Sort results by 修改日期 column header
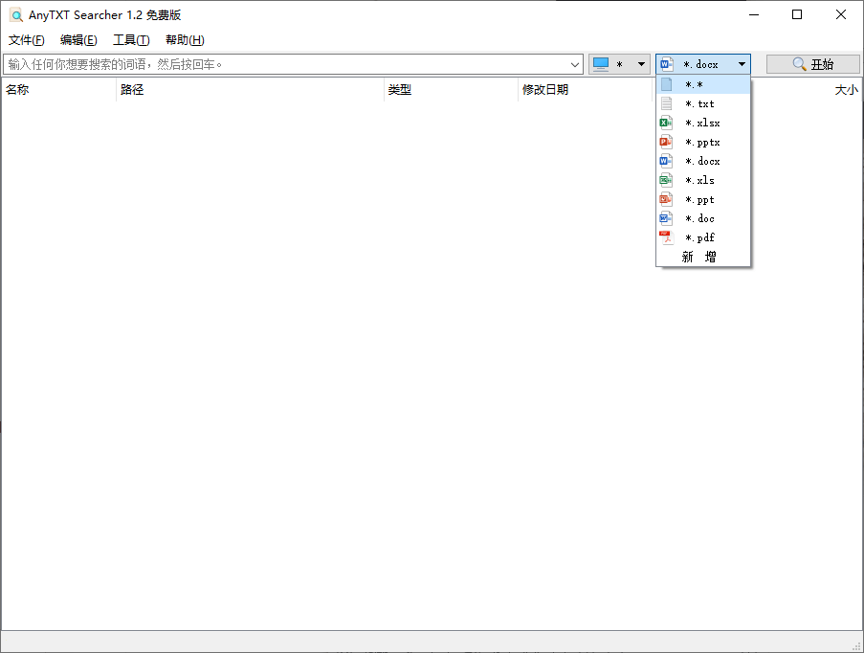This screenshot has width=864, height=653. pyautogui.click(x=586, y=90)
